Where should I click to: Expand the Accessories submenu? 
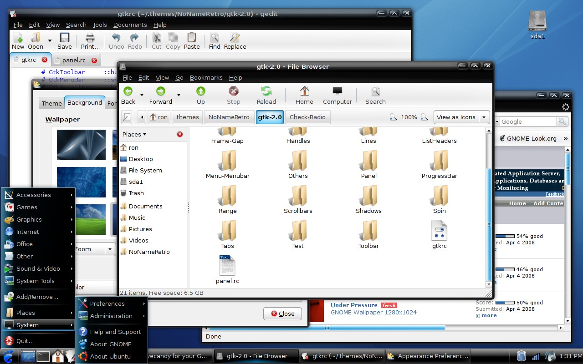[38, 195]
